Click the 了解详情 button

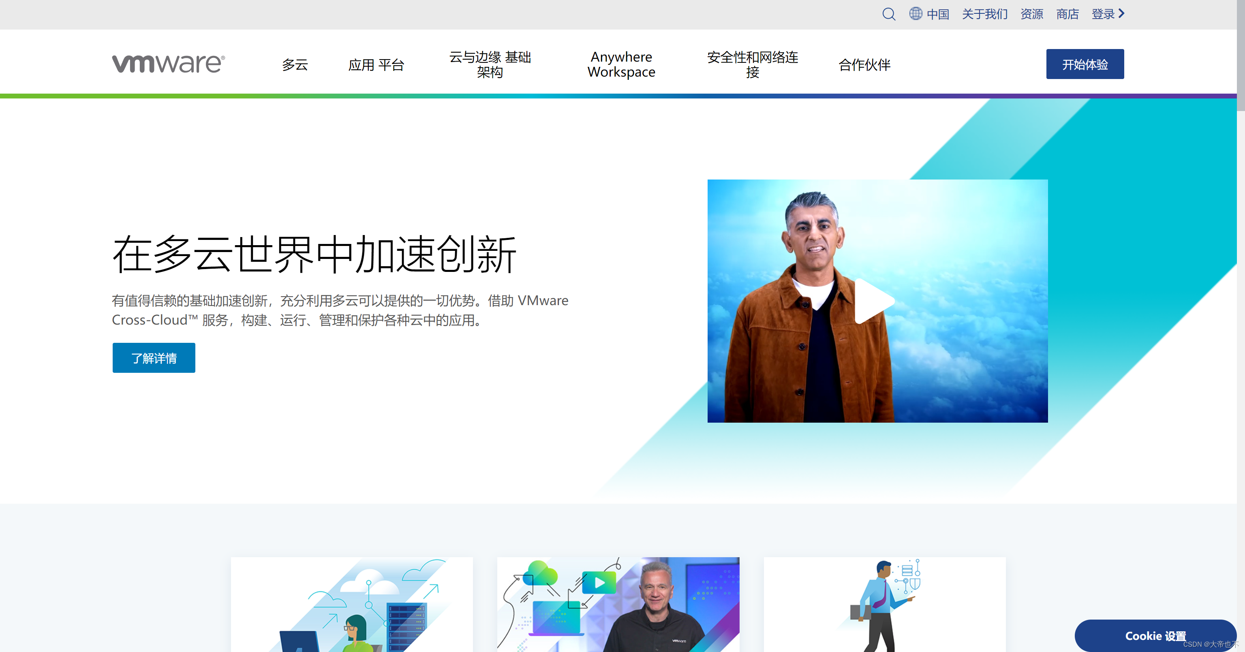coord(154,358)
